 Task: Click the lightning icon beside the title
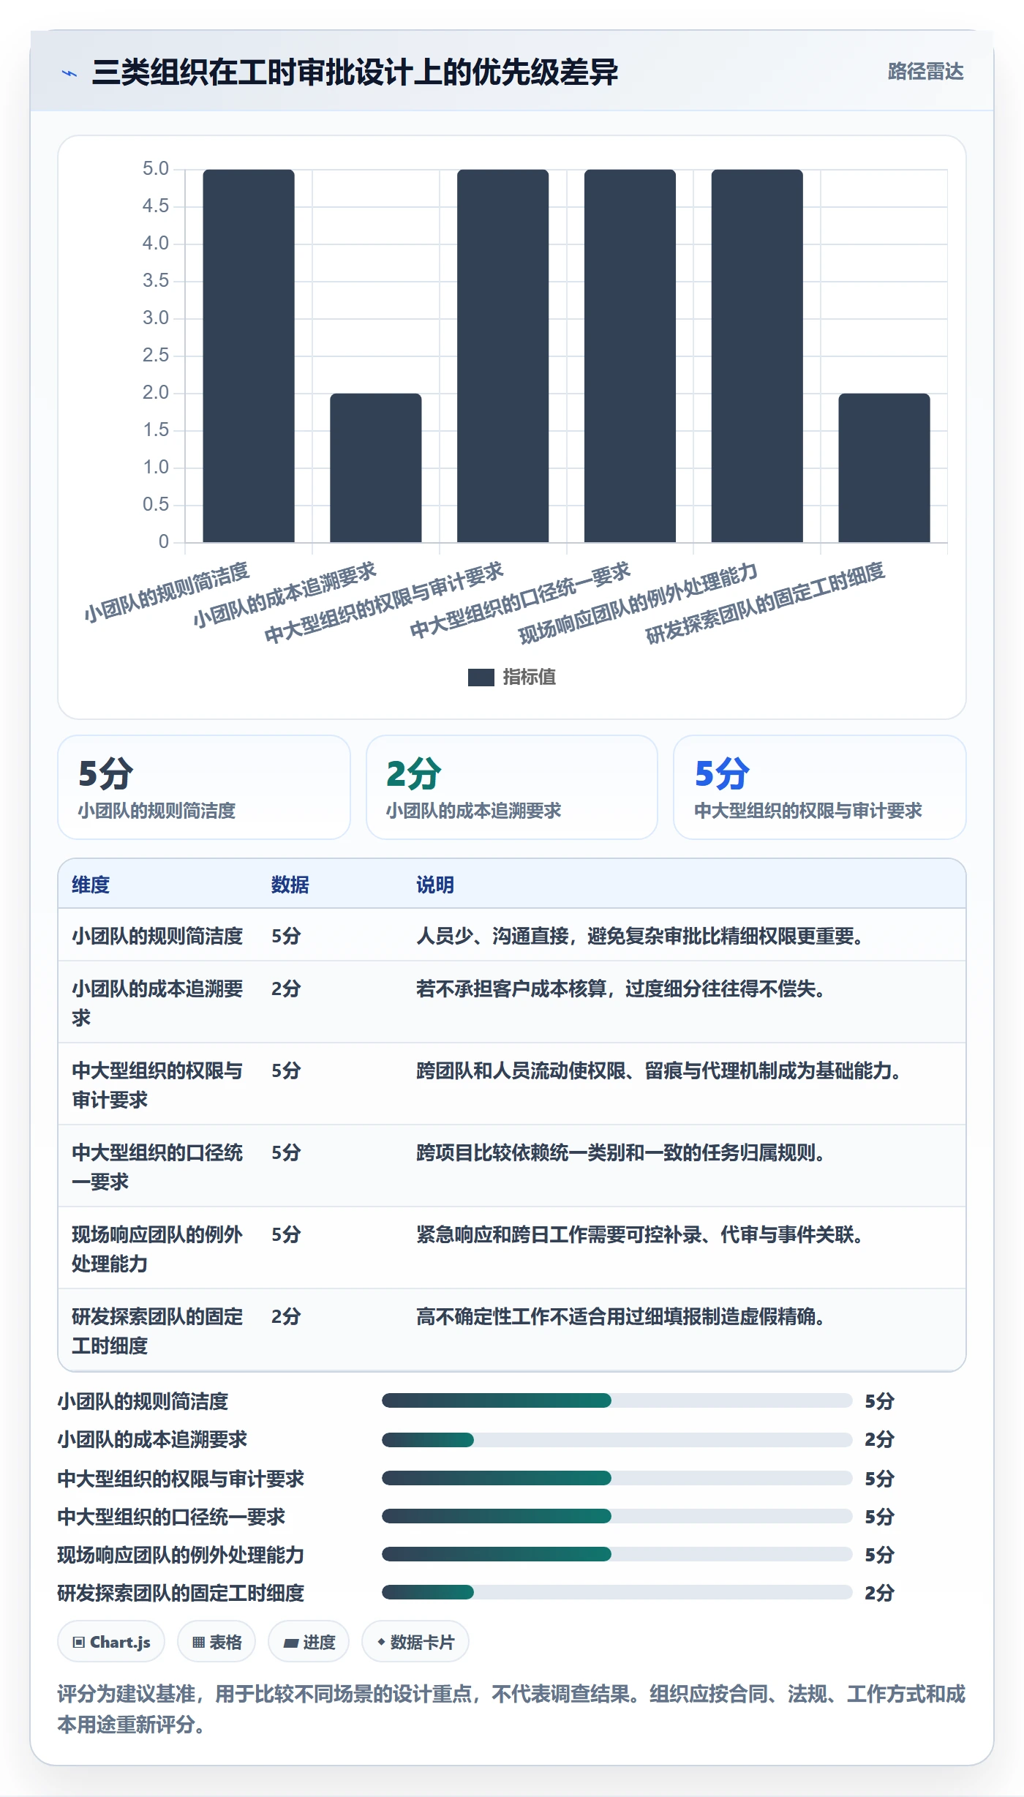click(x=69, y=72)
